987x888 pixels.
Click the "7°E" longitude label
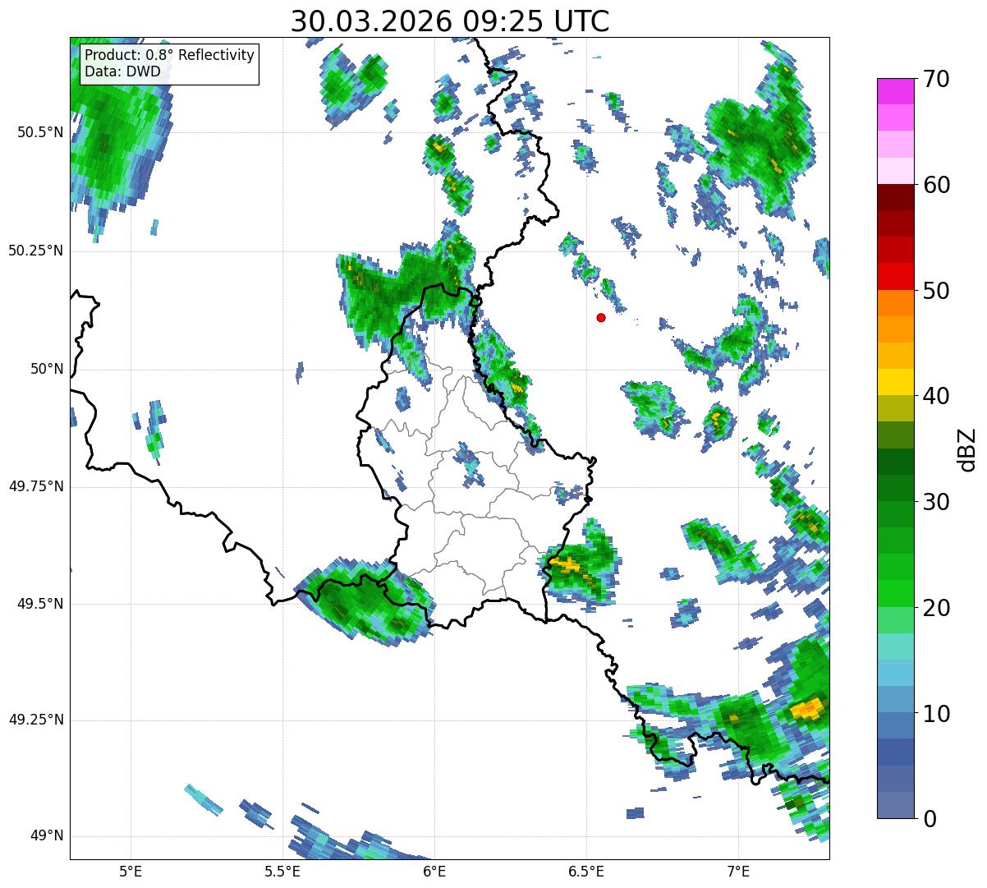click(x=738, y=871)
